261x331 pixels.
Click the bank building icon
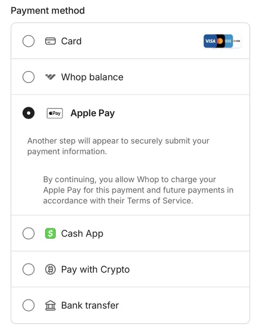point(50,306)
